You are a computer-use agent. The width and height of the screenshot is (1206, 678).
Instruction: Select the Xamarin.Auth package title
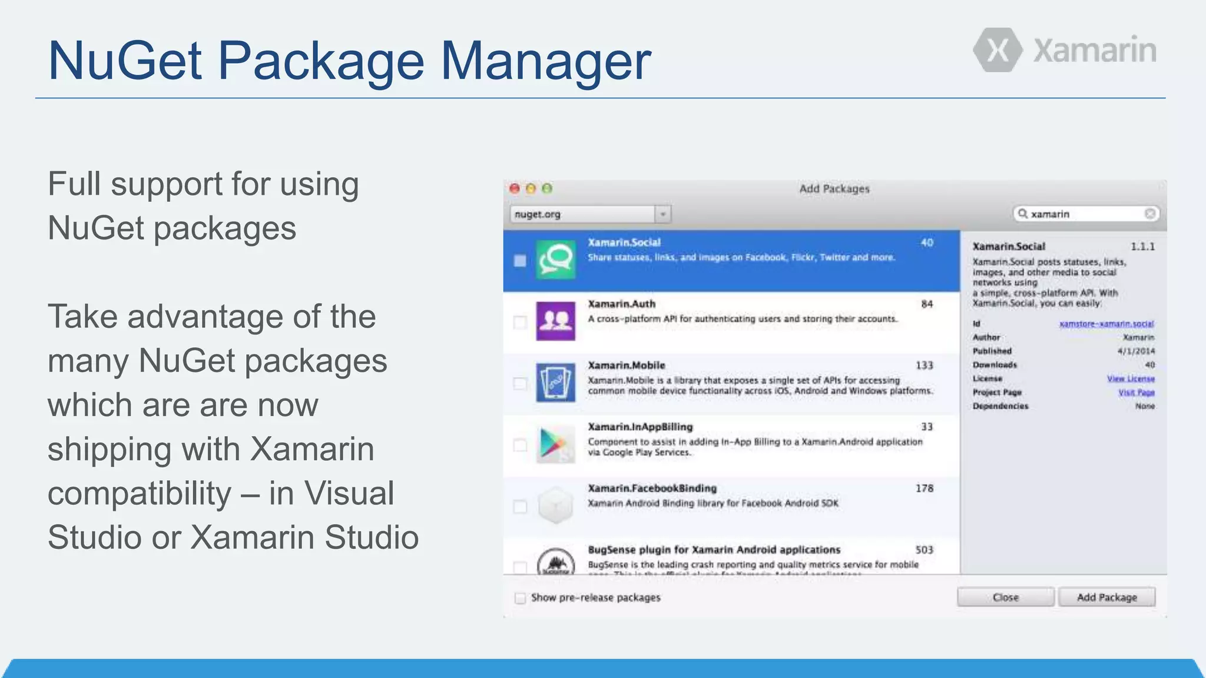coord(621,304)
